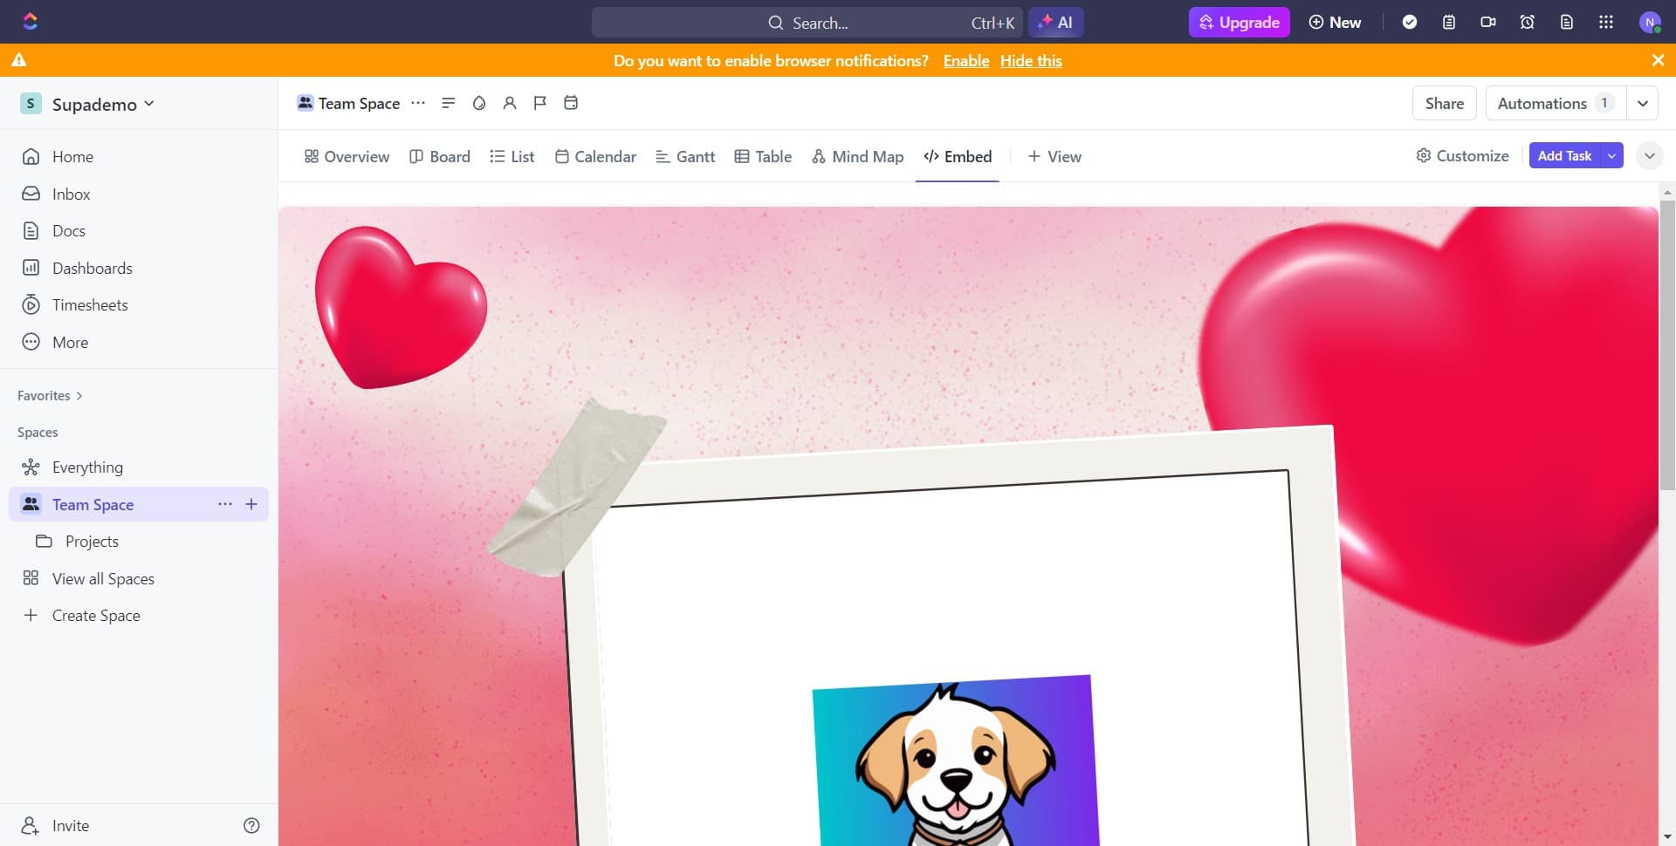
Task: Click the Upgrade button
Action: (x=1239, y=22)
